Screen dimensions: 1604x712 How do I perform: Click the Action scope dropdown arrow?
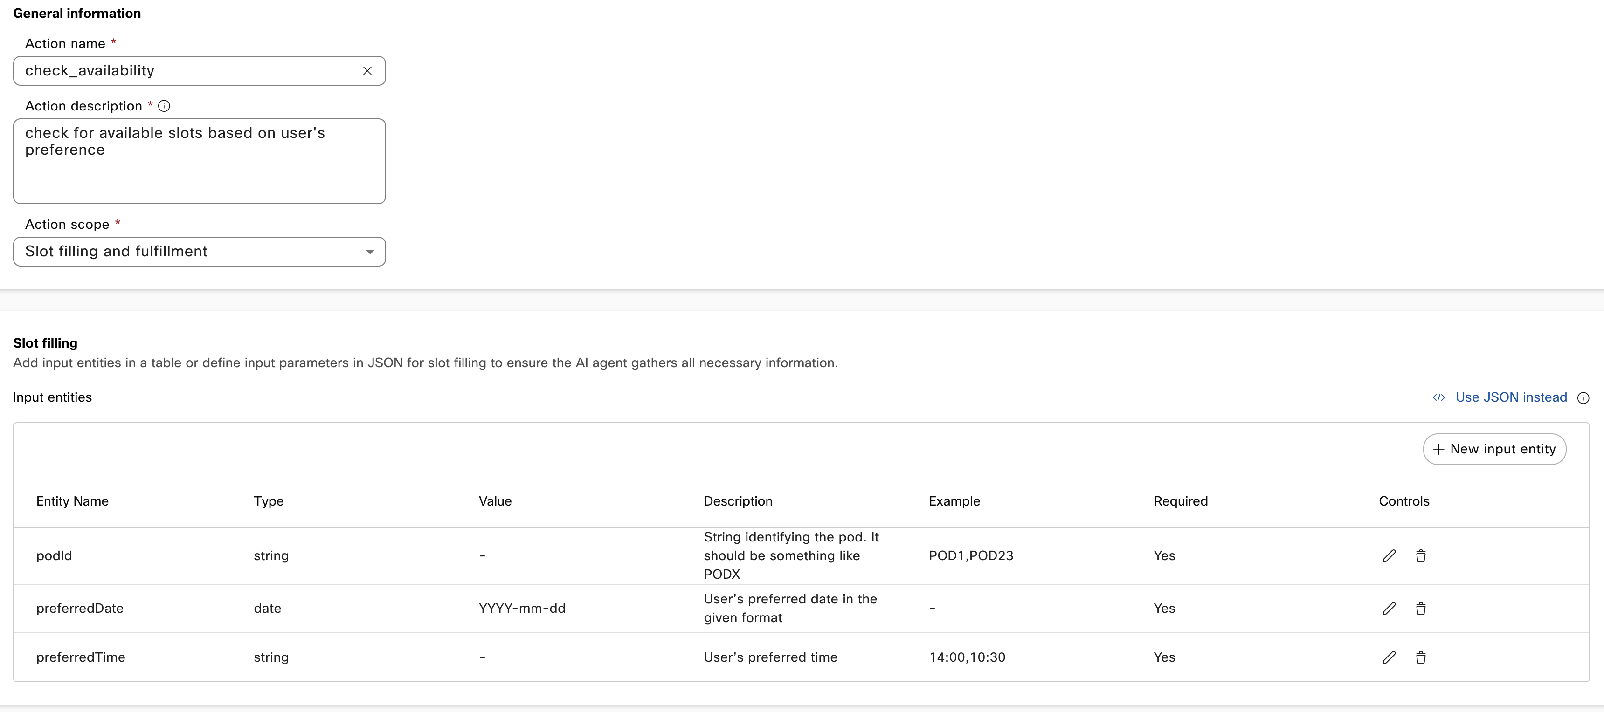point(370,252)
